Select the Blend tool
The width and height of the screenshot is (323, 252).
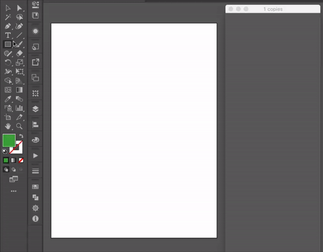tap(19, 99)
